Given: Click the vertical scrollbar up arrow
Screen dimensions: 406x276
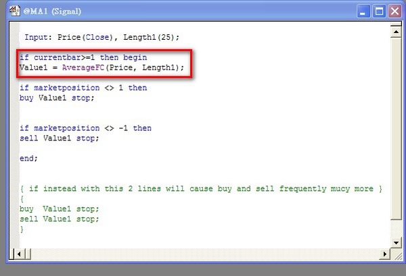Looking at the screenshot, I should [396, 32].
